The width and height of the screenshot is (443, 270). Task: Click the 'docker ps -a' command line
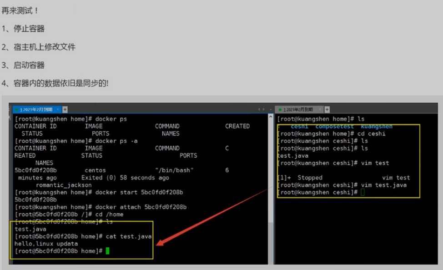click(76, 141)
